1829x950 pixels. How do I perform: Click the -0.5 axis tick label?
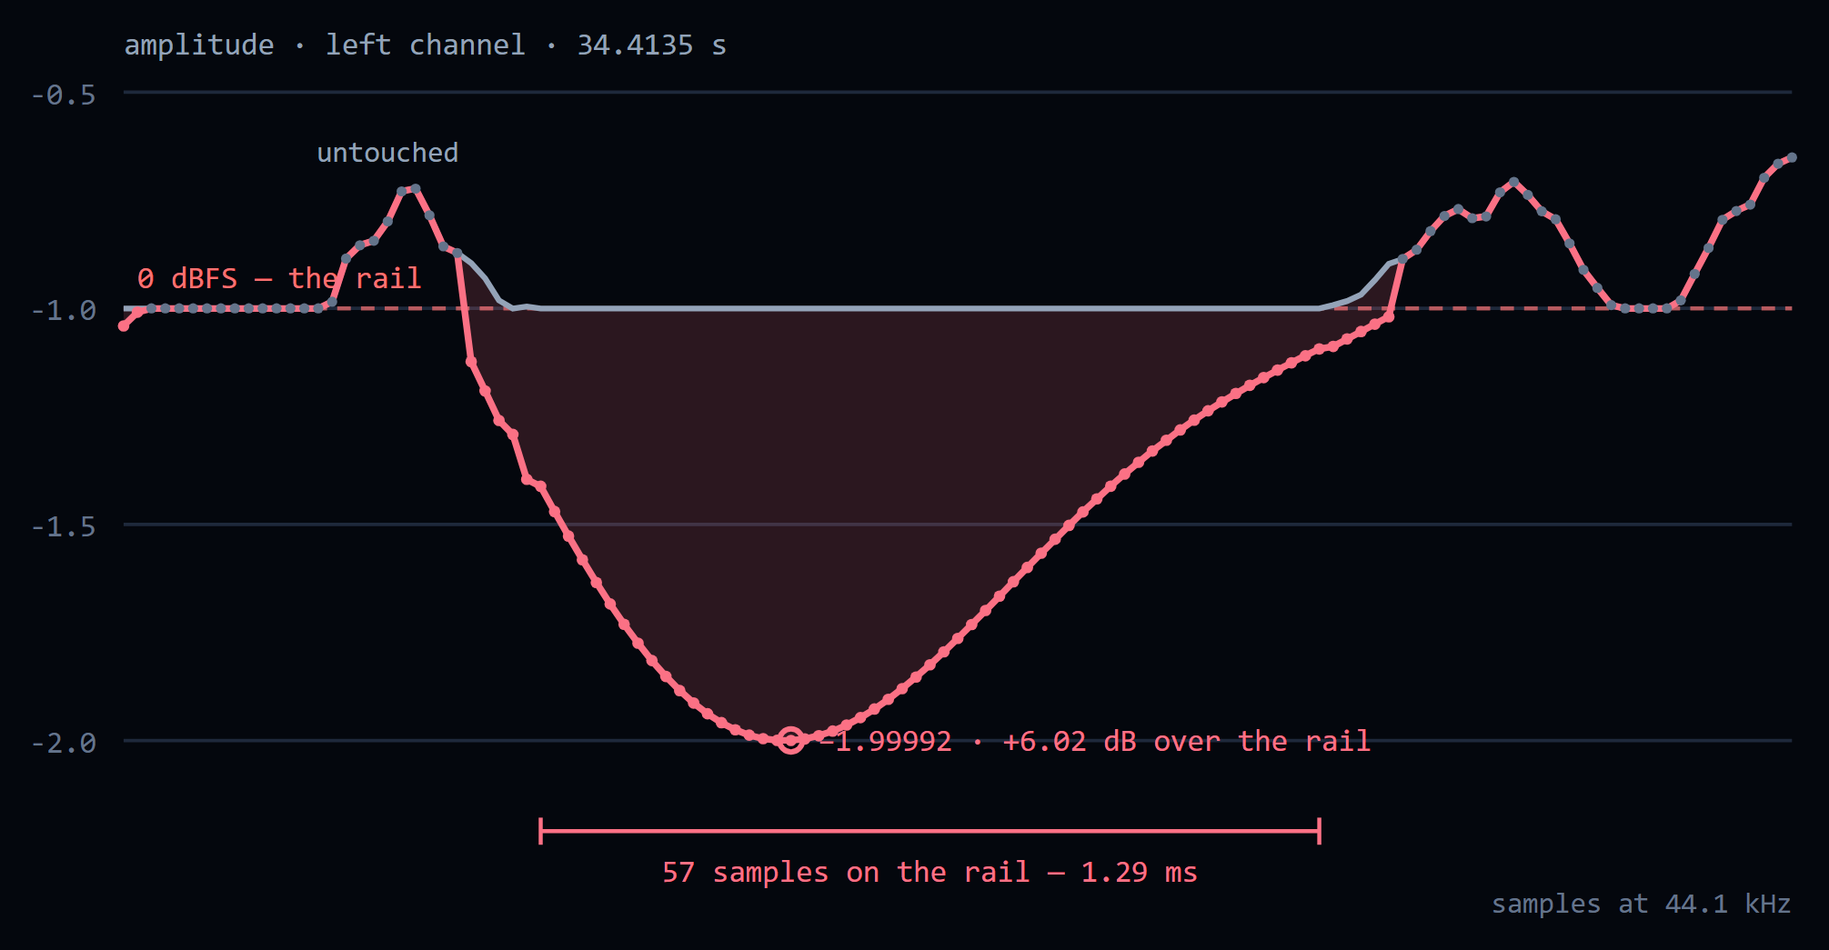(64, 95)
